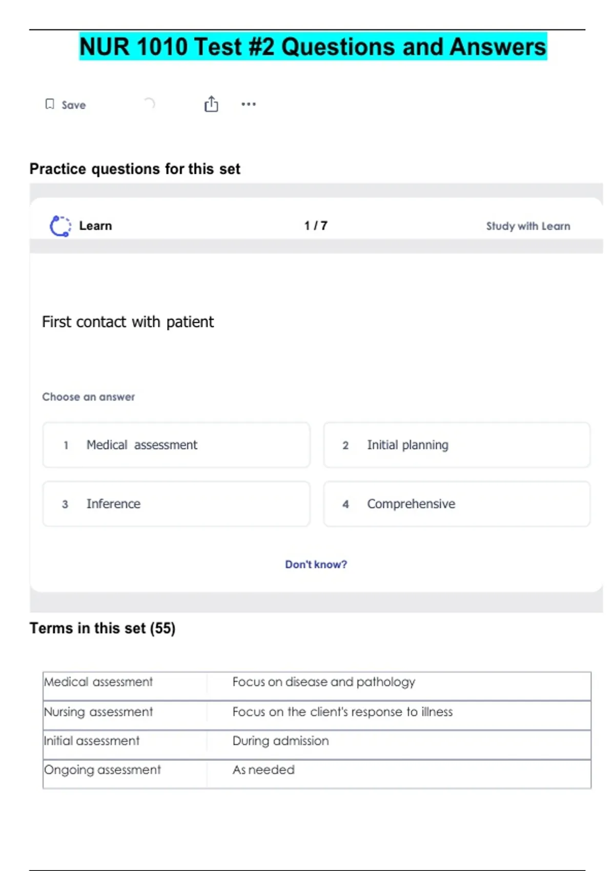Click the Ongoing assessment term
The image size is (615, 871).
pyautogui.click(x=102, y=770)
